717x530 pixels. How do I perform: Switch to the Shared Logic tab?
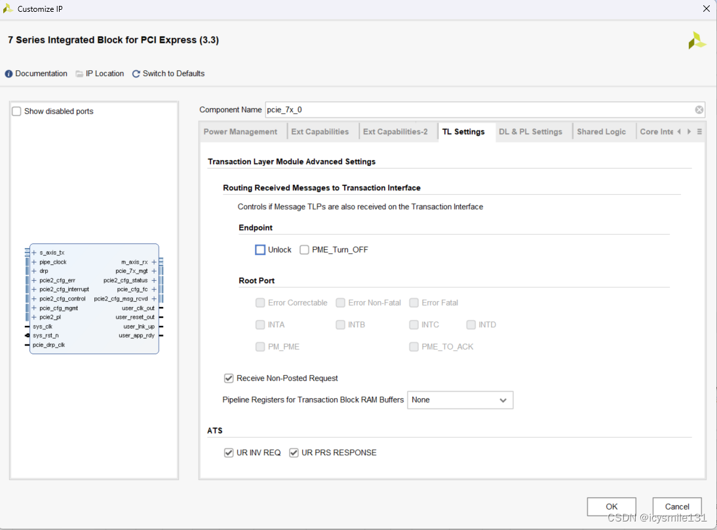601,132
